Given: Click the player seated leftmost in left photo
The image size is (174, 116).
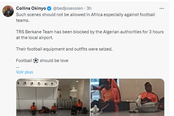Looking at the screenshot, I should [x=34, y=108].
